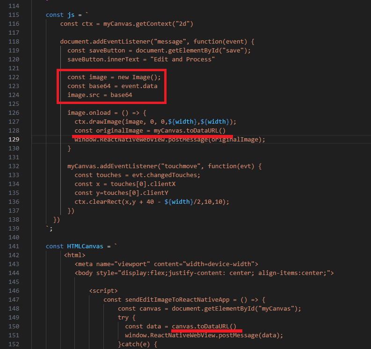This screenshot has width=371, height=349.
Task: Click '}catch(e) {' on line 152
Action: (x=138, y=344)
